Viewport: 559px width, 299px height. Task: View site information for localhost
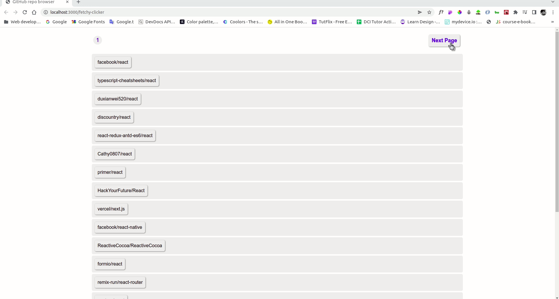[46, 12]
